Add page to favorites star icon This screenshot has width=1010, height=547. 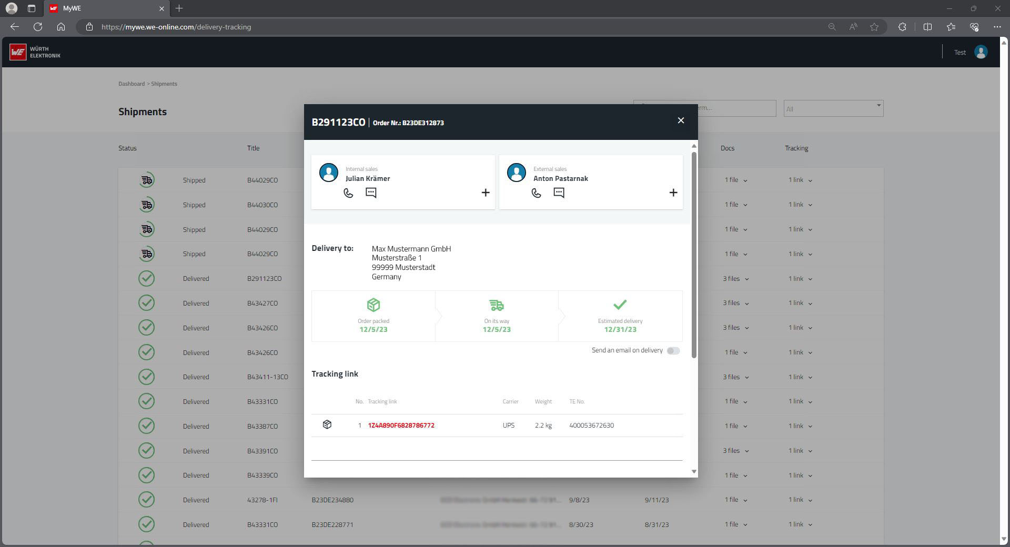point(874,27)
